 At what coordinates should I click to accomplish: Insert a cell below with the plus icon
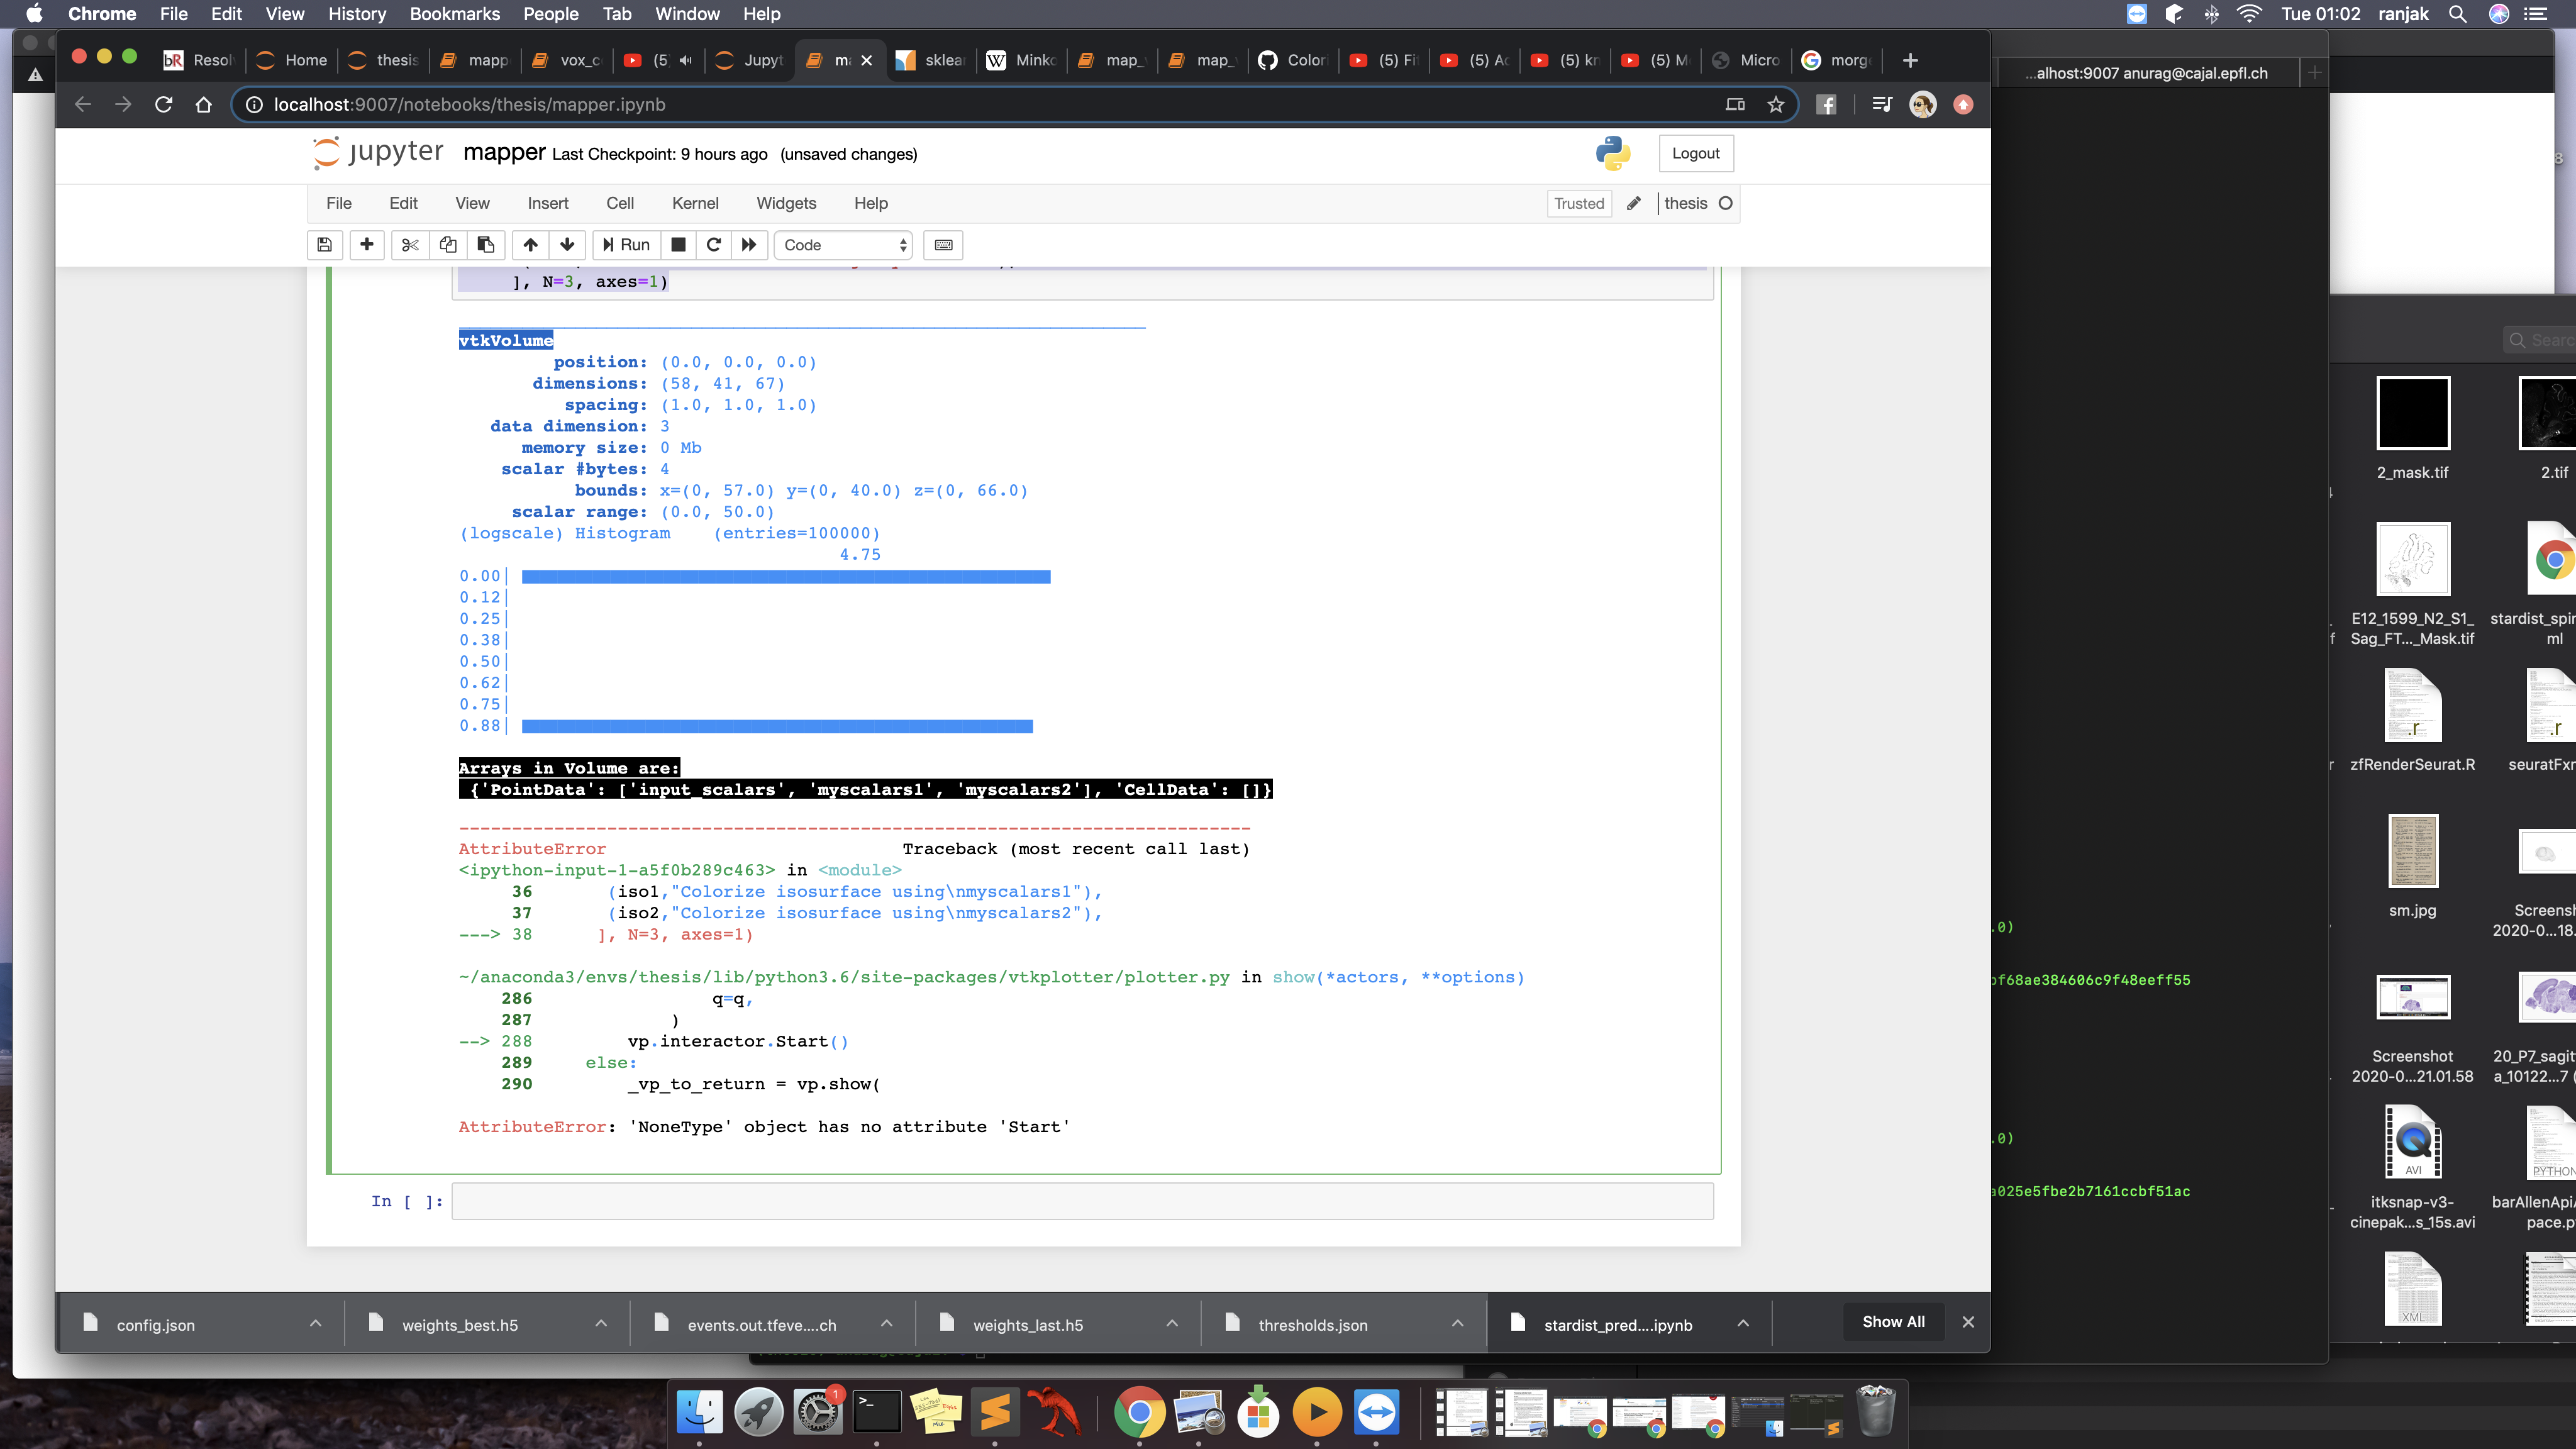pyautogui.click(x=367, y=245)
